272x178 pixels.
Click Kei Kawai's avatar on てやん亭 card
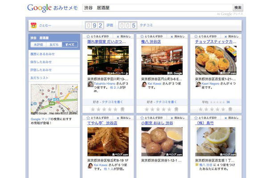pyautogui.click(x=90, y=166)
